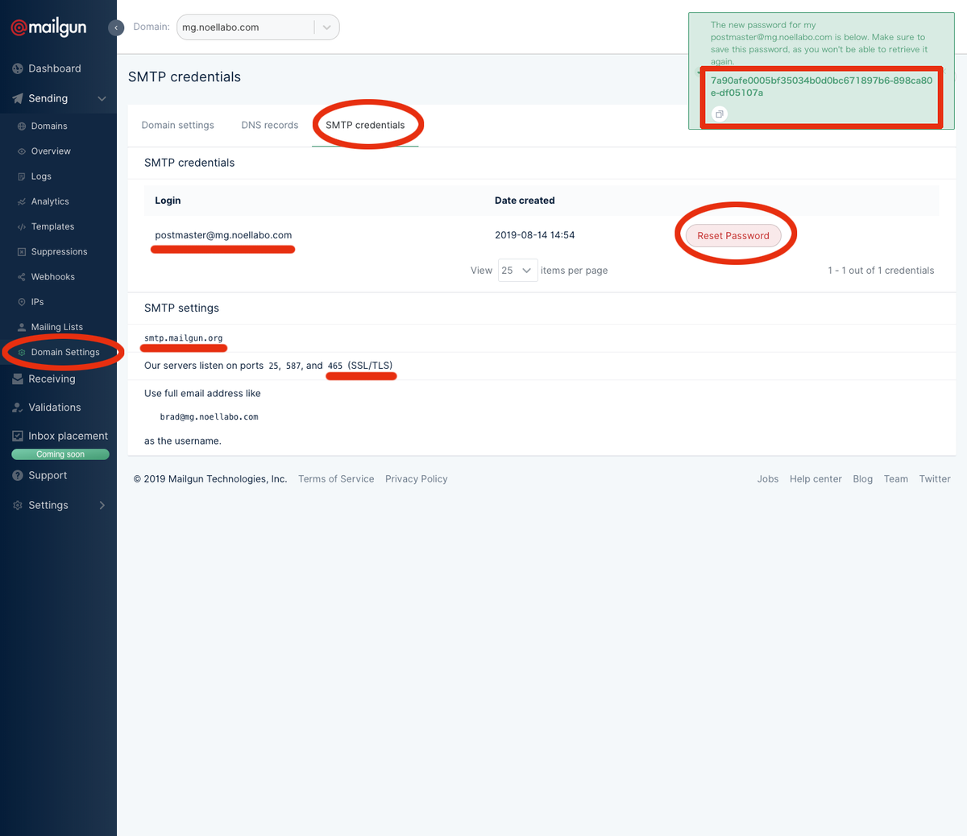
Task: Click the generated password string in notification
Action: (821, 86)
